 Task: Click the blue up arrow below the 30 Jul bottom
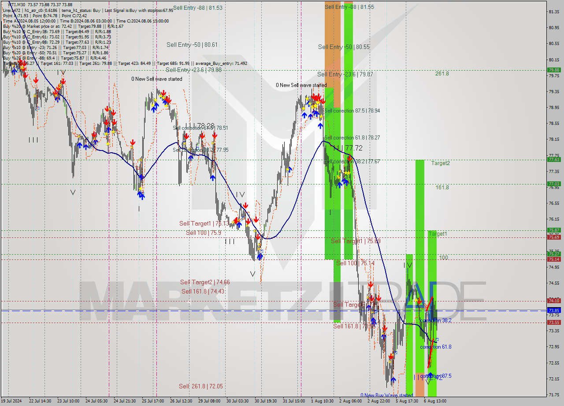[259, 255]
